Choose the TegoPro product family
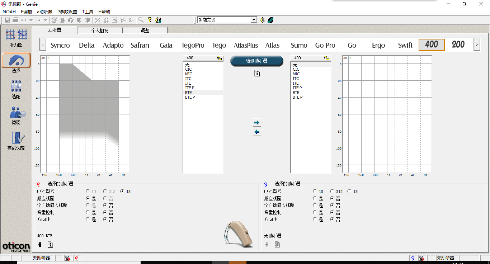This screenshot has height=264, width=490. pos(193,45)
